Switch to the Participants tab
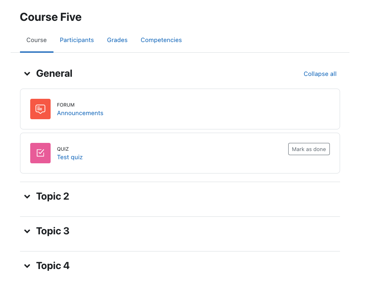 tap(77, 40)
